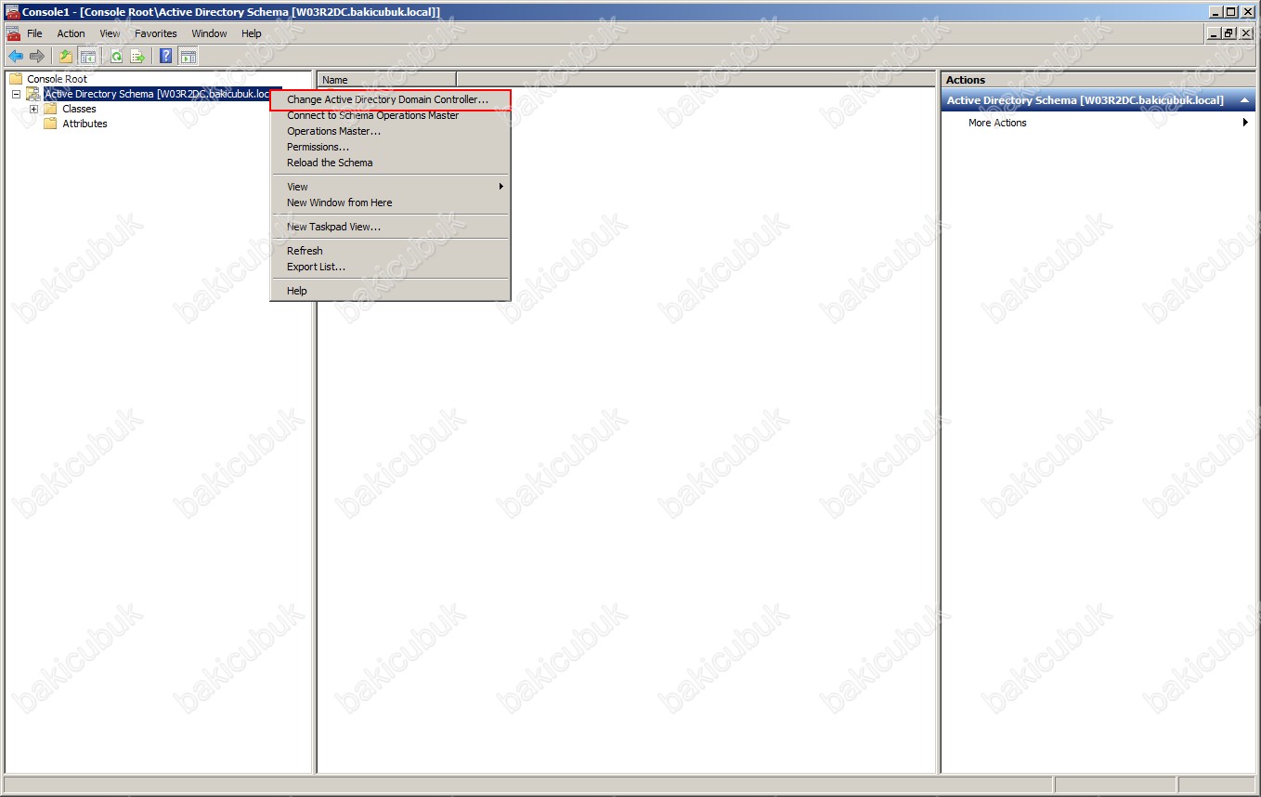Expand More Actions submenu arrow
Screen dimensions: 1261x797
(1245, 123)
